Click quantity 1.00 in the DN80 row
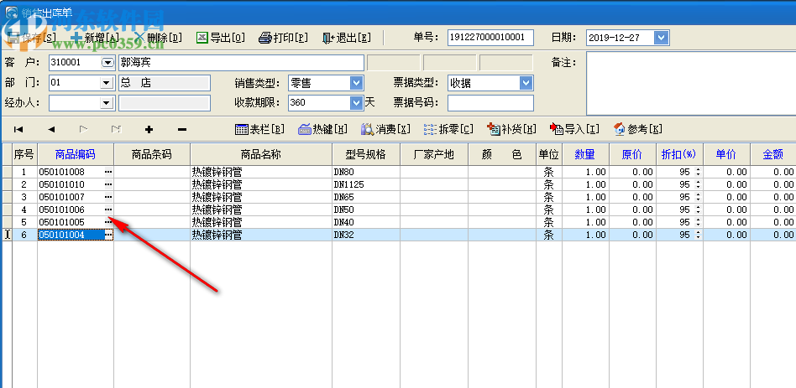 585,173
